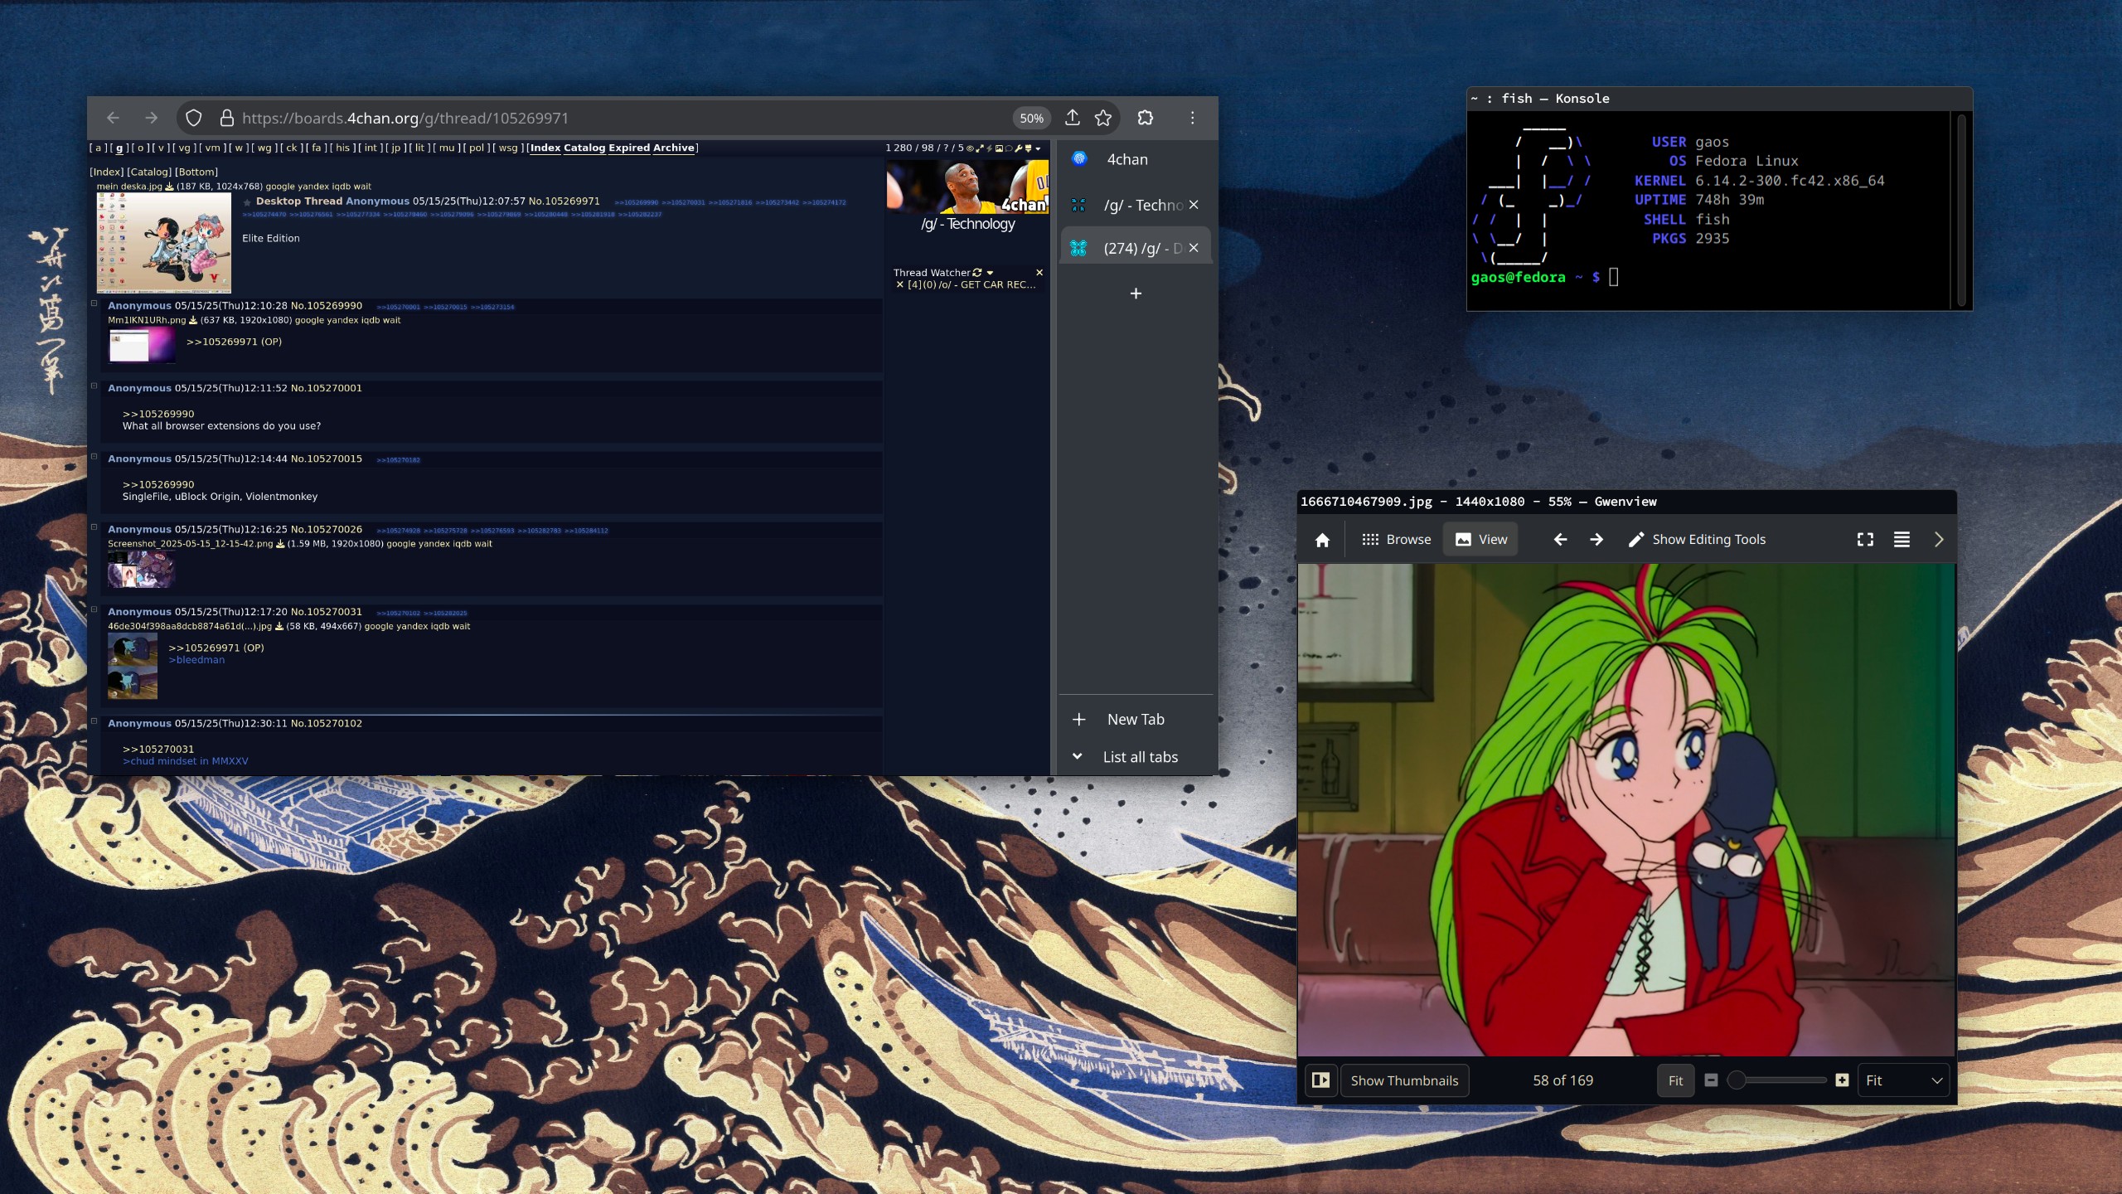Open the Fit zoom dropdown in Gwenview
The width and height of the screenshot is (2122, 1194).
pyautogui.click(x=1903, y=1080)
